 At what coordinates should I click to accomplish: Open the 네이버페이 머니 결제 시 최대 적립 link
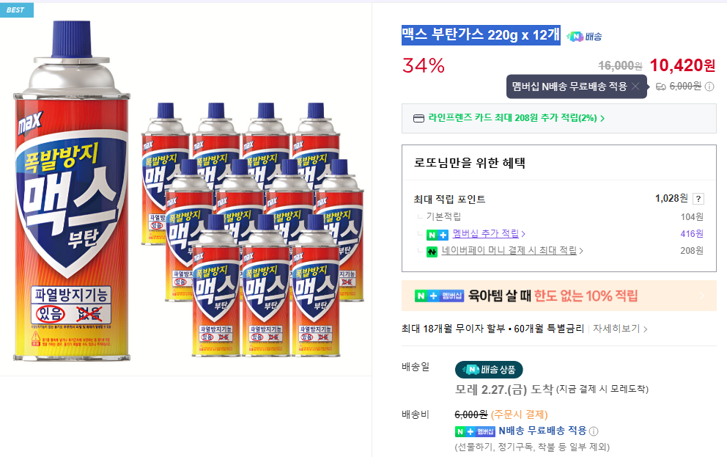click(506, 251)
